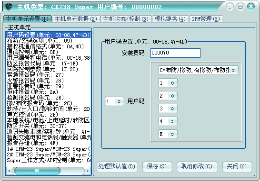Image resolution: width=260 pixels, height=181 pixels.
Task: Open the code digit dropdown showing 4
Action: coord(168,121)
